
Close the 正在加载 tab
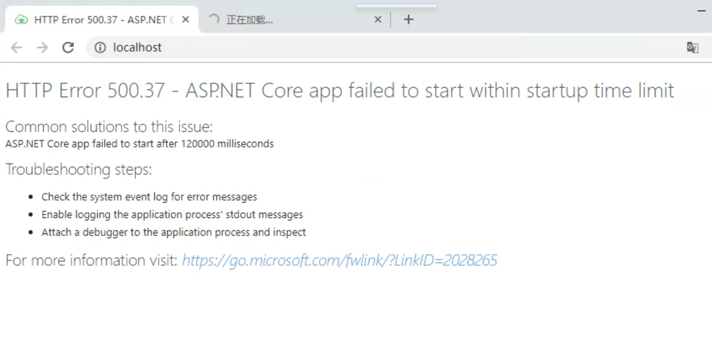(x=378, y=20)
